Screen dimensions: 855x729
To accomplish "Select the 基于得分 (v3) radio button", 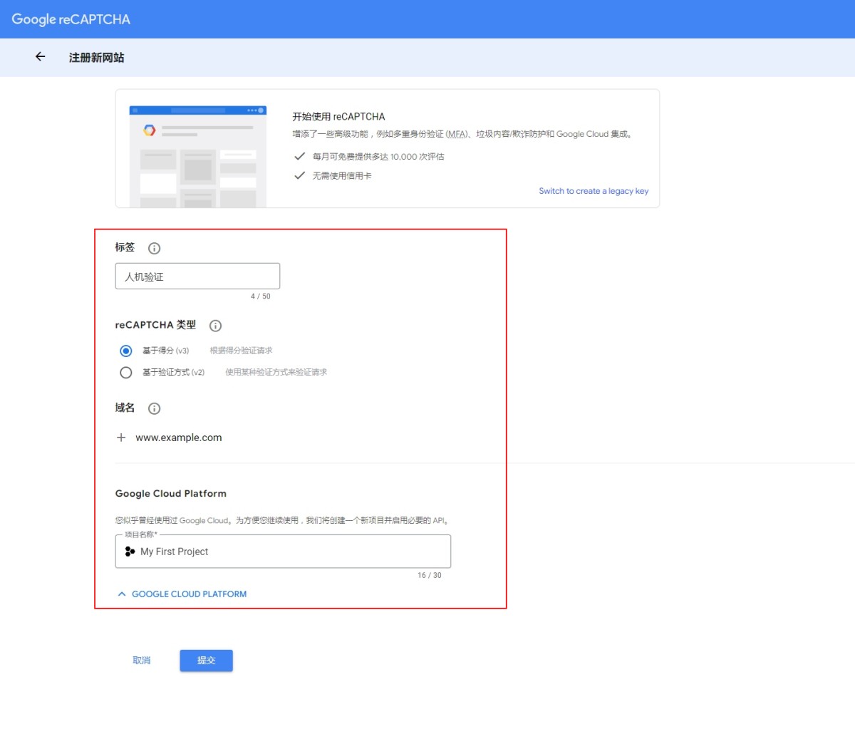I will (126, 351).
